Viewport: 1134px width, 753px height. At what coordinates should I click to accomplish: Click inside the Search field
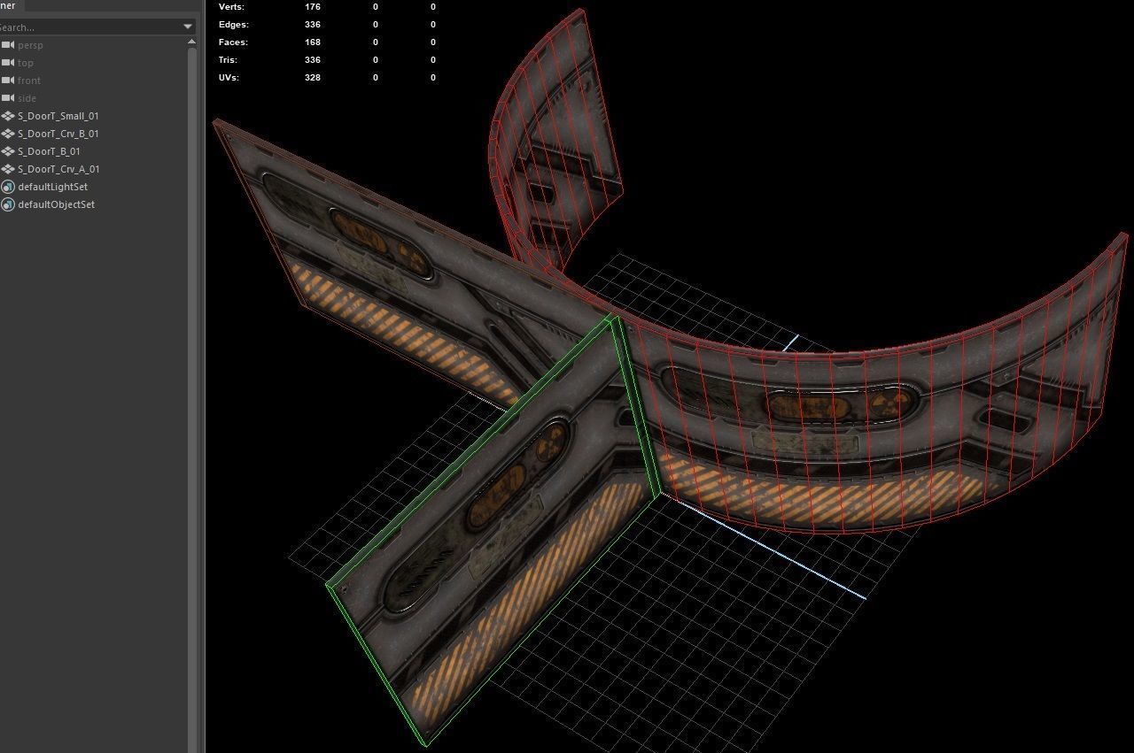(x=89, y=27)
